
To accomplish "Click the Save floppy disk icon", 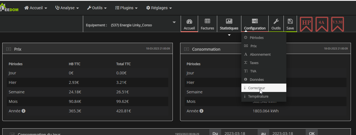I will click(x=290, y=22).
